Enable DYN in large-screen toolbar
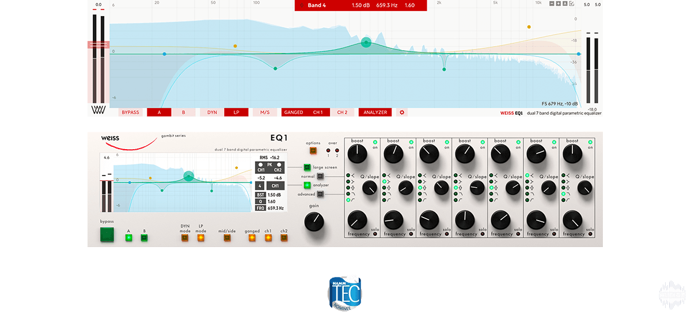691x315 pixels. pos(212,112)
